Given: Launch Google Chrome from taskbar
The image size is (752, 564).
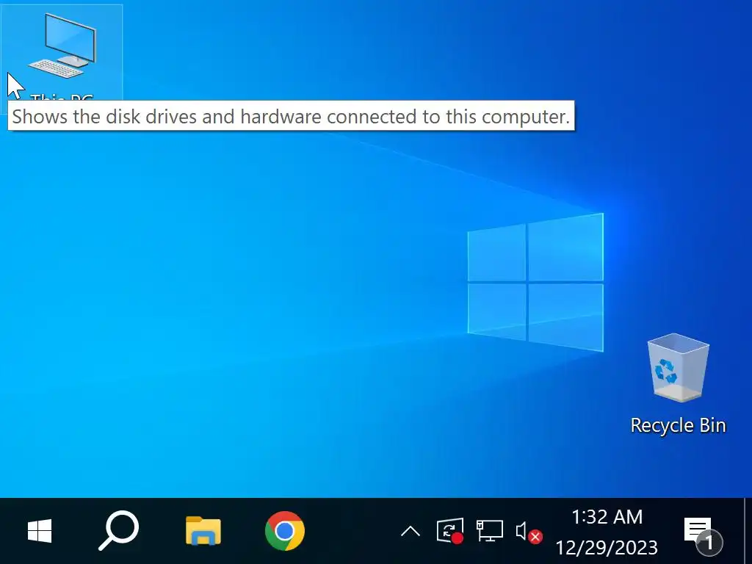Looking at the screenshot, I should pyautogui.click(x=284, y=531).
